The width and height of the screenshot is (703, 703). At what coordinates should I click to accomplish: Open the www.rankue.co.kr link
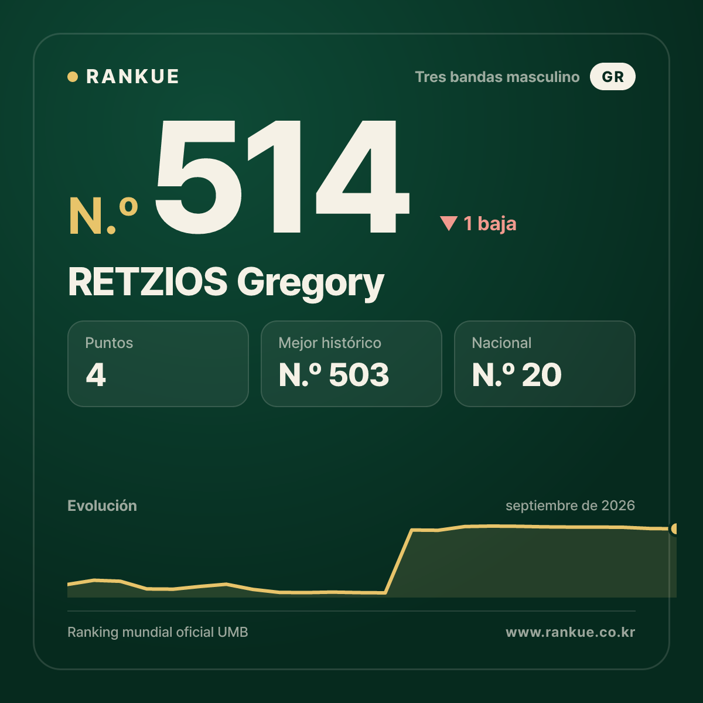[x=570, y=632]
